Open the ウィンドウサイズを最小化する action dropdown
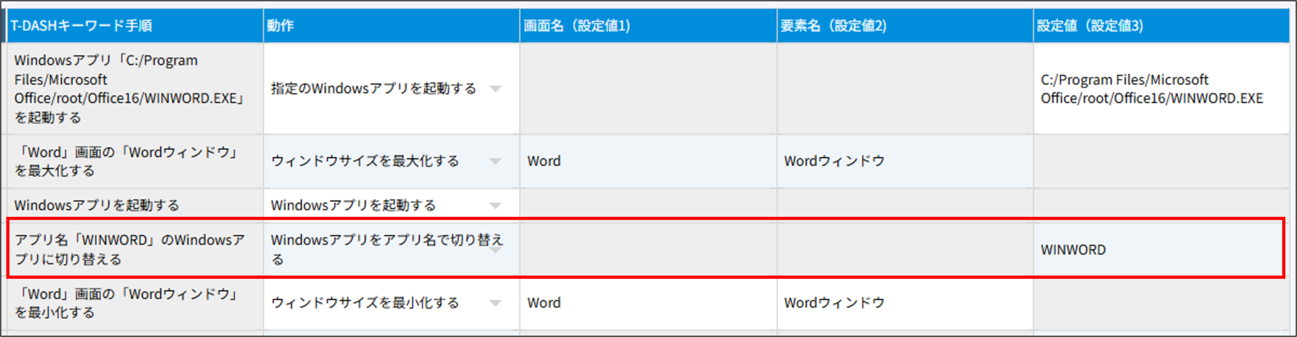The image size is (1297, 337). pyautogui.click(x=495, y=303)
